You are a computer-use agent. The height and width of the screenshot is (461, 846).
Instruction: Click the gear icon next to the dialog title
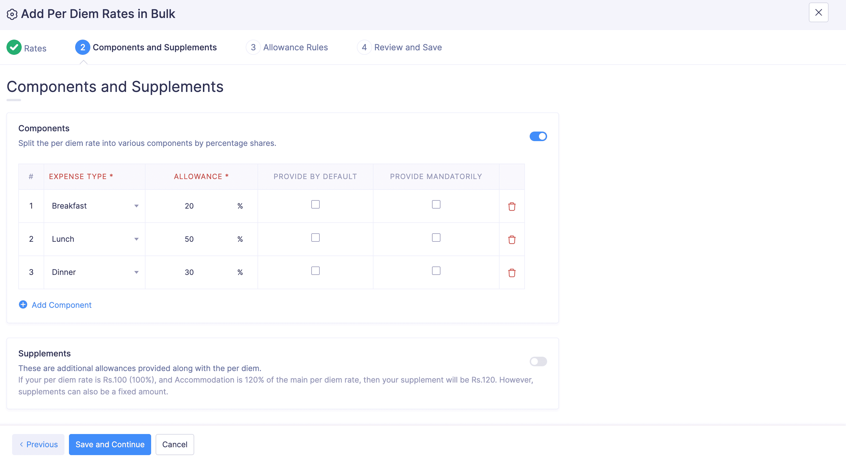12,14
